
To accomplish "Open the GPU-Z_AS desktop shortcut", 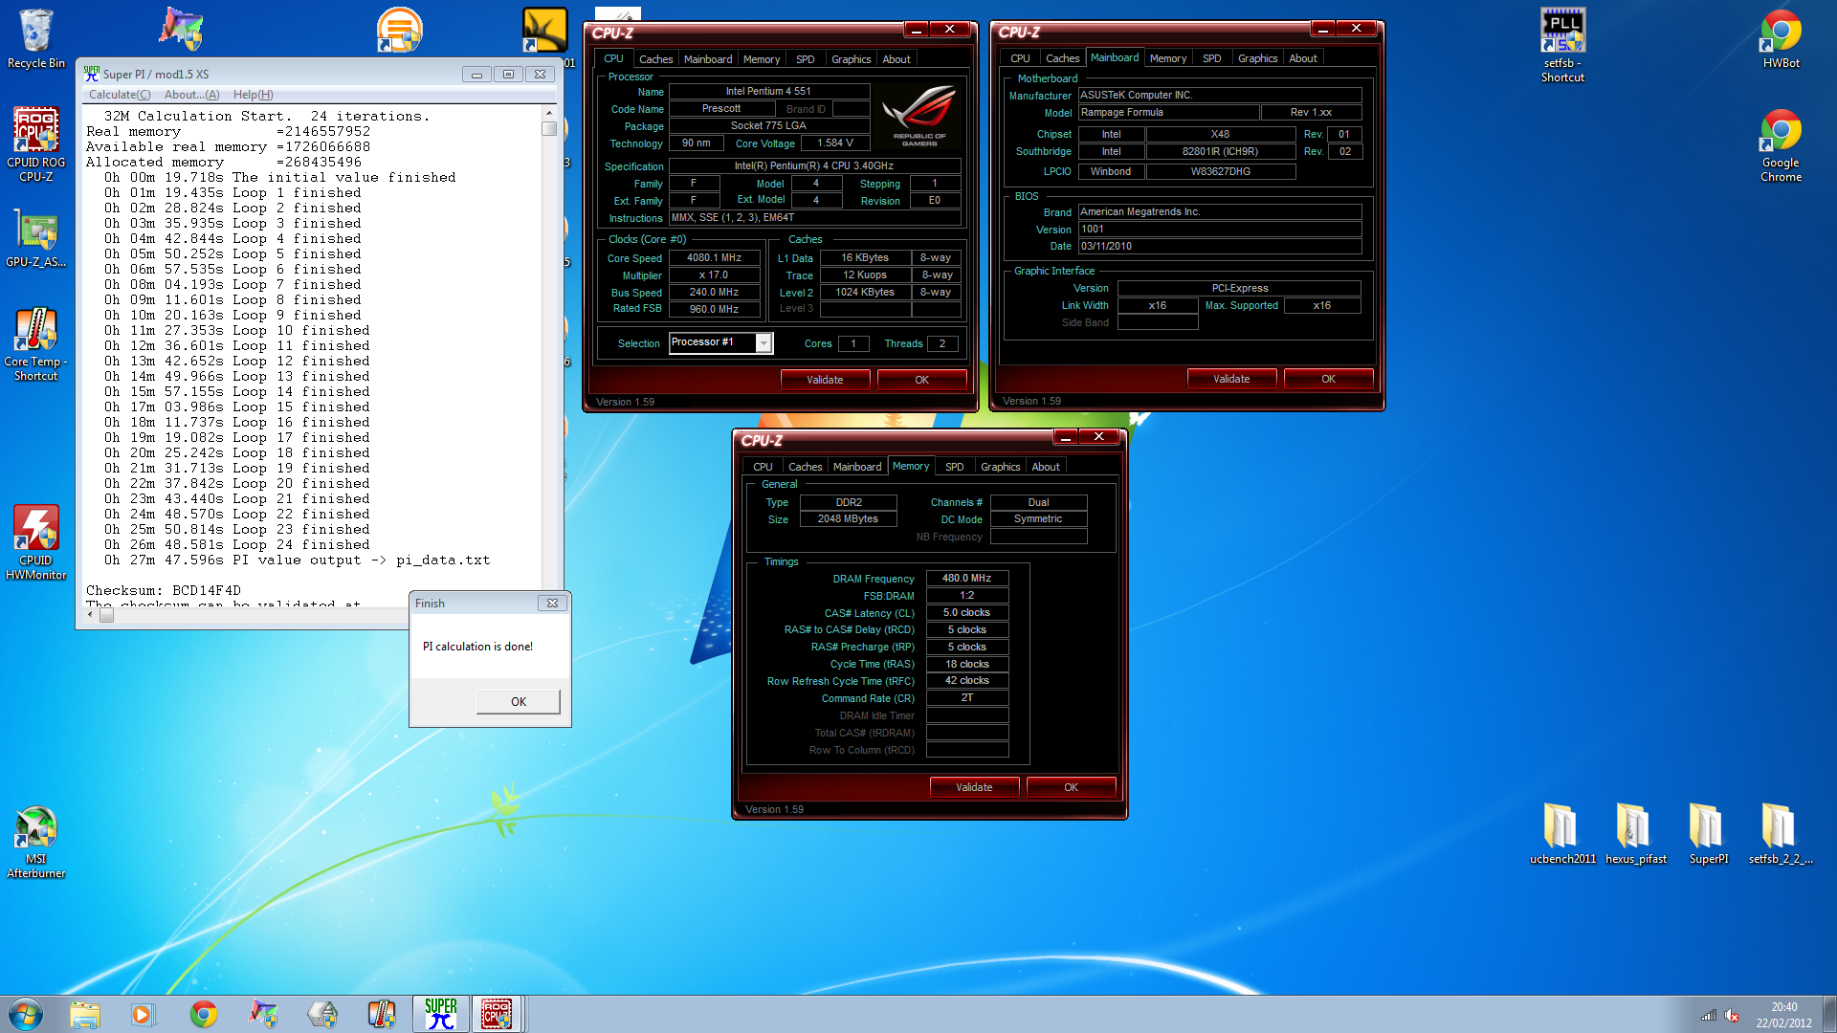I will tap(35, 239).
